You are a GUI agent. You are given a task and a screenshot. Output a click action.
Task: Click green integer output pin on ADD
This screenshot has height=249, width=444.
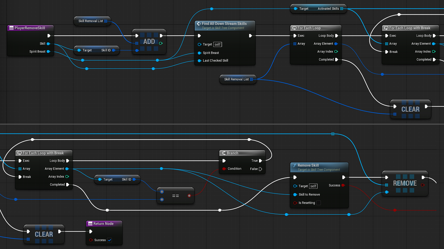pyautogui.click(x=161, y=43)
